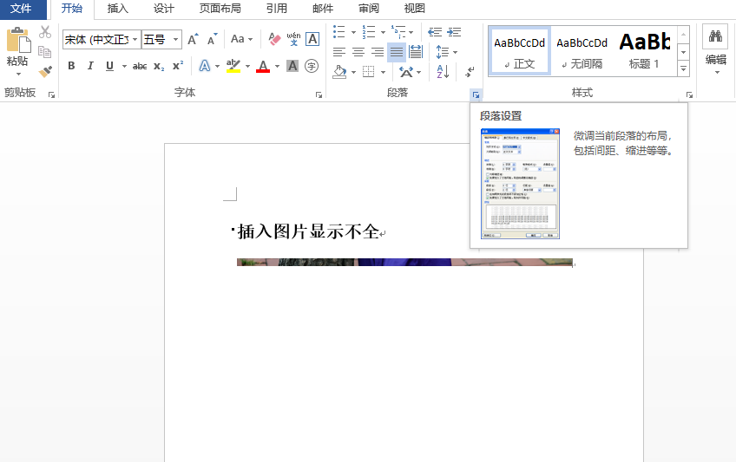Open the font size dropdown

(175, 39)
